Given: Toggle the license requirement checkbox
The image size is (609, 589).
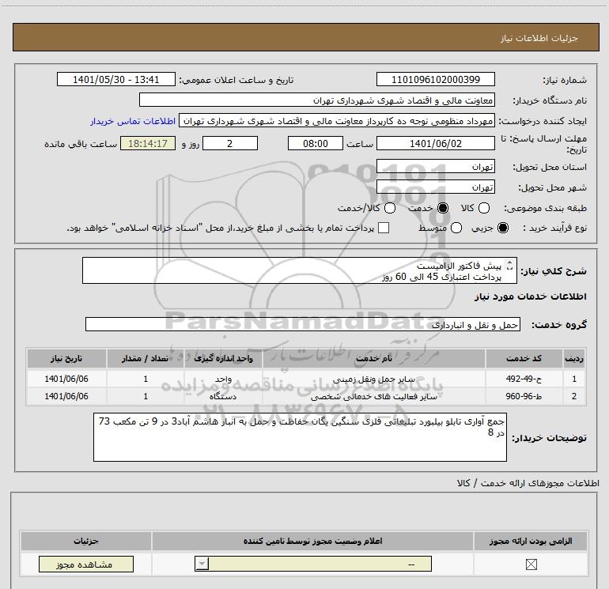Looking at the screenshot, I should [x=531, y=564].
